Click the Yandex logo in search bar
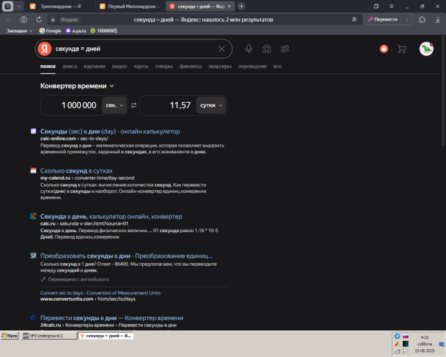This screenshot has width=446, height=357. click(x=45, y=49)
